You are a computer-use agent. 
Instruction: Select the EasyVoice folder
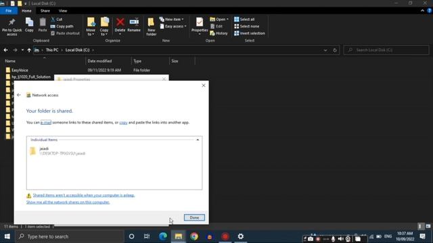[20, 70]
